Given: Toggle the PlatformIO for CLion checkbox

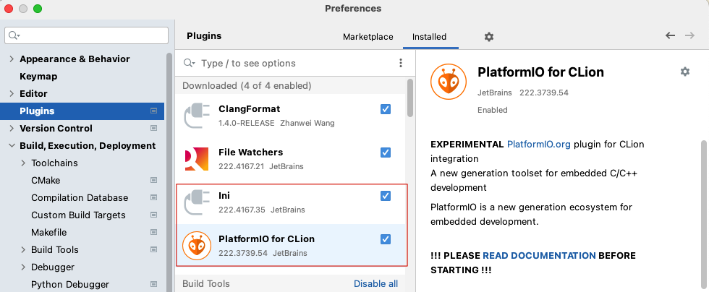Looking at the screenshot, I should pos(386,239).
